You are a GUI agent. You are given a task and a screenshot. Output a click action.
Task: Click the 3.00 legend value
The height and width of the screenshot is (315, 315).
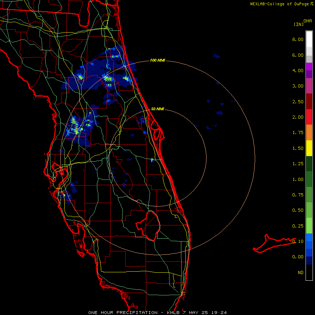pos(298,86)
